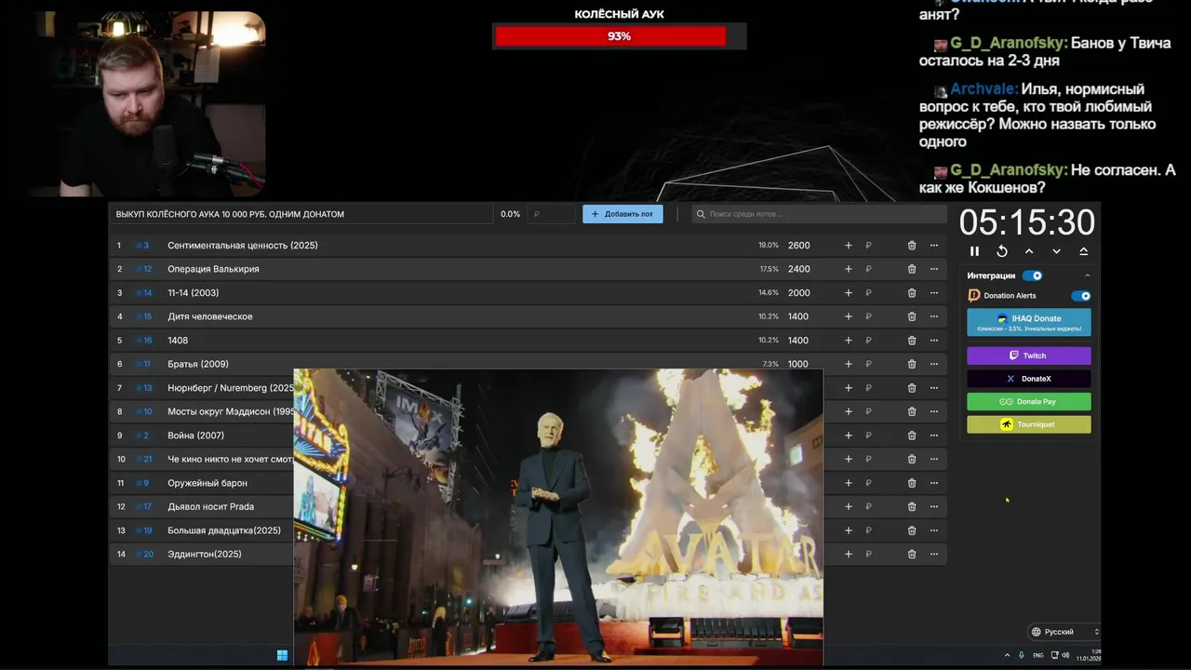
Task: Show hidden system tray icons
Action: (x=1007, y=655)
